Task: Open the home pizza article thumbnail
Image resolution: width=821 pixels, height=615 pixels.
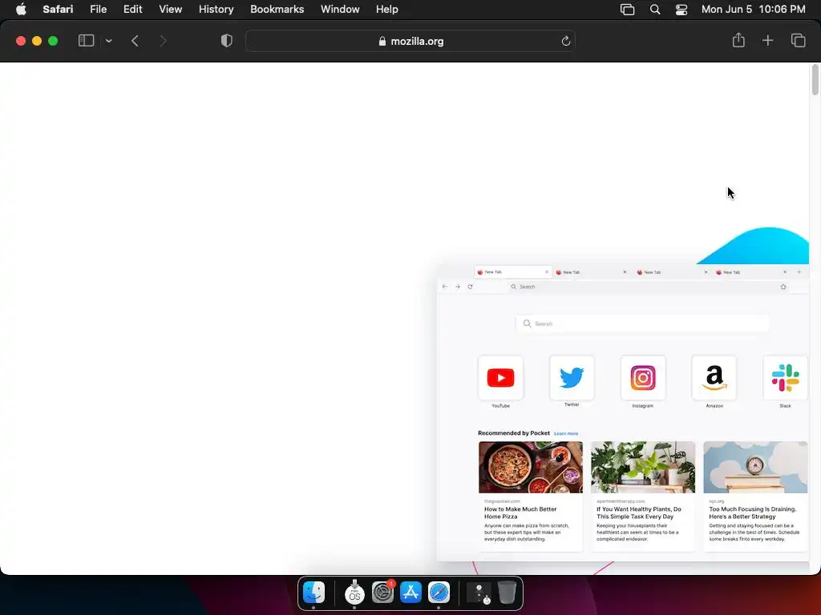Action: (531, 467)
